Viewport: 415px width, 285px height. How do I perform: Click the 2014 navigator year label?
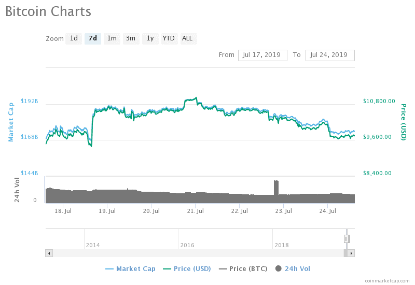pos(93,245)
